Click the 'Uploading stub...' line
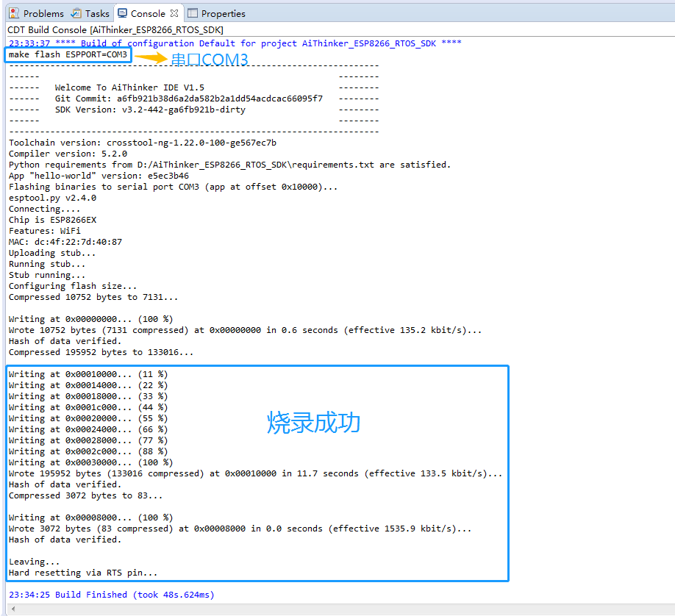Screen dimensions: 675x616 [52, 253]
